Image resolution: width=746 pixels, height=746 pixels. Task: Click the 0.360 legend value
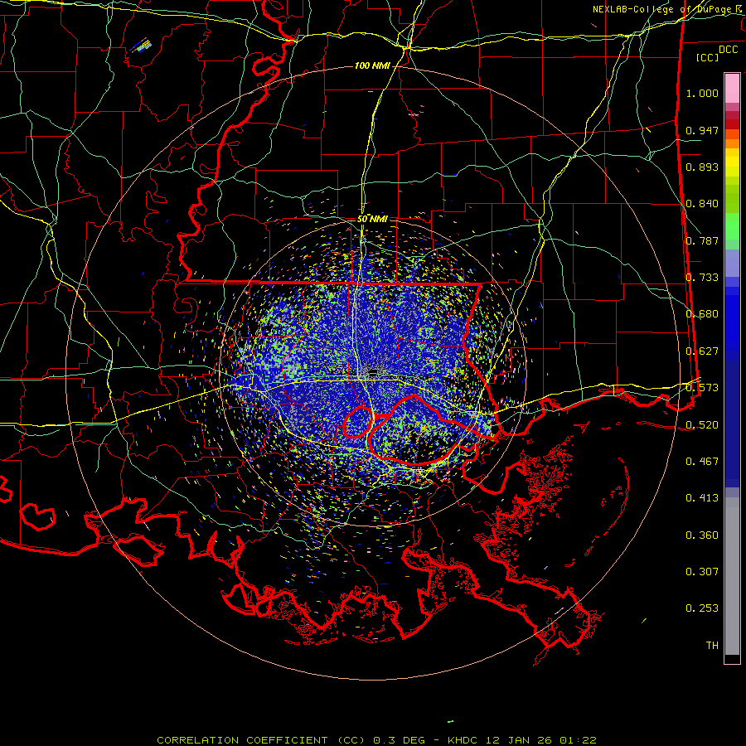[x=702, y=535]
